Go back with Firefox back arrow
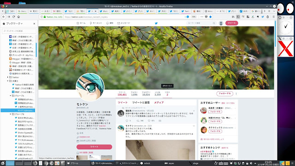 click(x=4, y=17)
